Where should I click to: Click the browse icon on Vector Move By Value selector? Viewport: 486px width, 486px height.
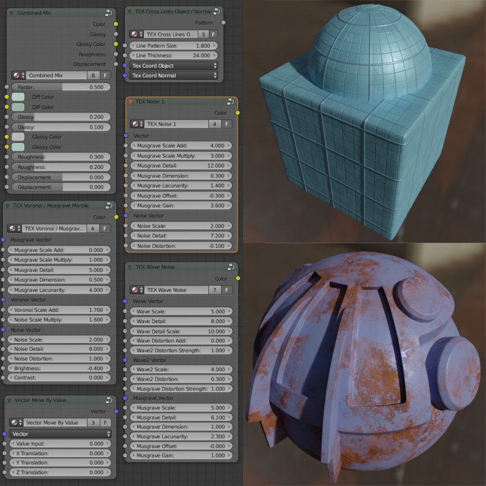(x=15, y=422)
